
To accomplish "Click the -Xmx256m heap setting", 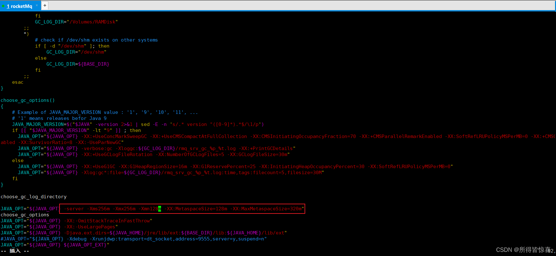I will [124, 209].
